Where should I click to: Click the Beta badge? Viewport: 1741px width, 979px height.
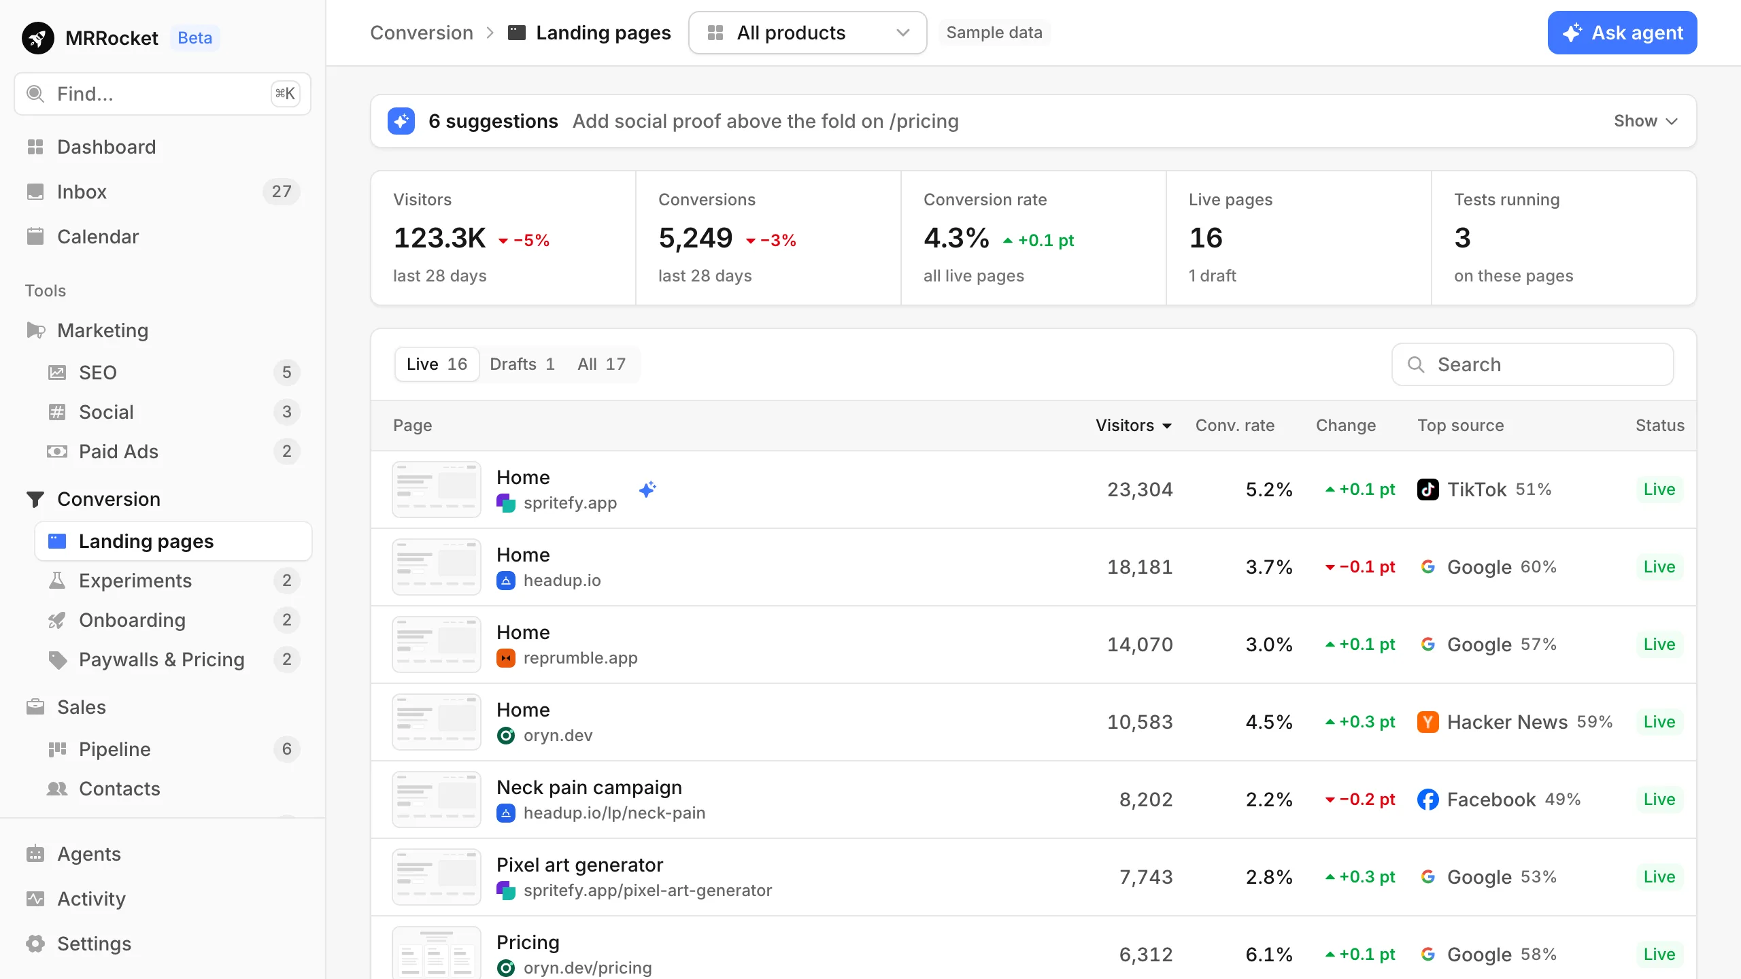[x=195, y=38]
